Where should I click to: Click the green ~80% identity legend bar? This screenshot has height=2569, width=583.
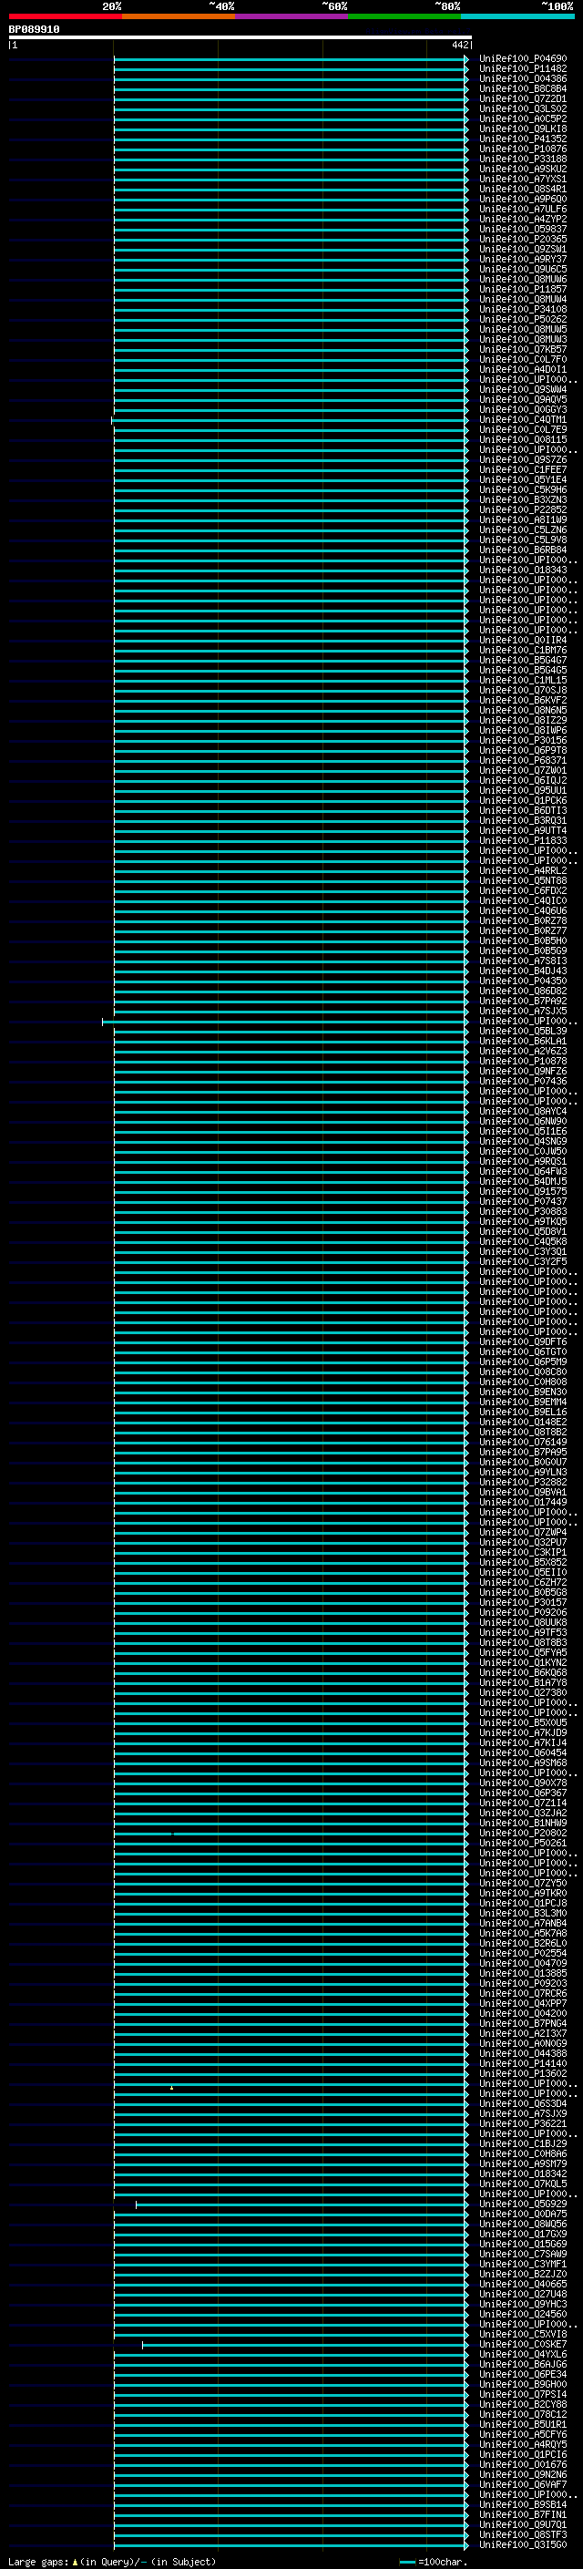404,16
